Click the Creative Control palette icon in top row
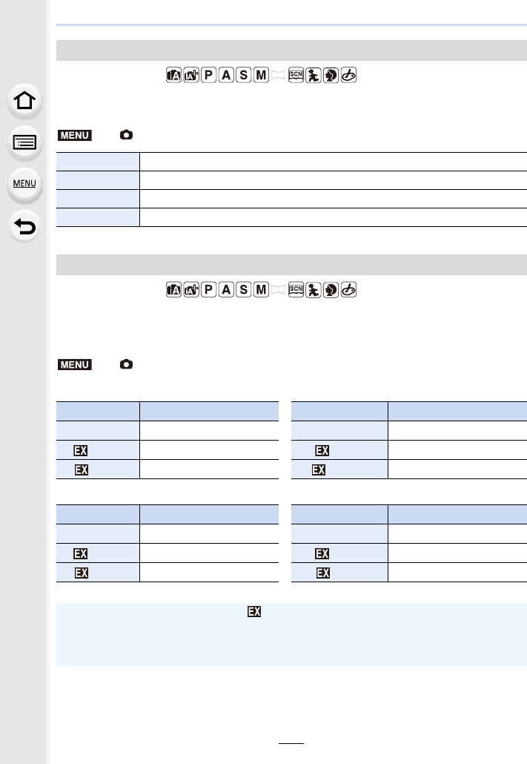 [x=349, y=76]
